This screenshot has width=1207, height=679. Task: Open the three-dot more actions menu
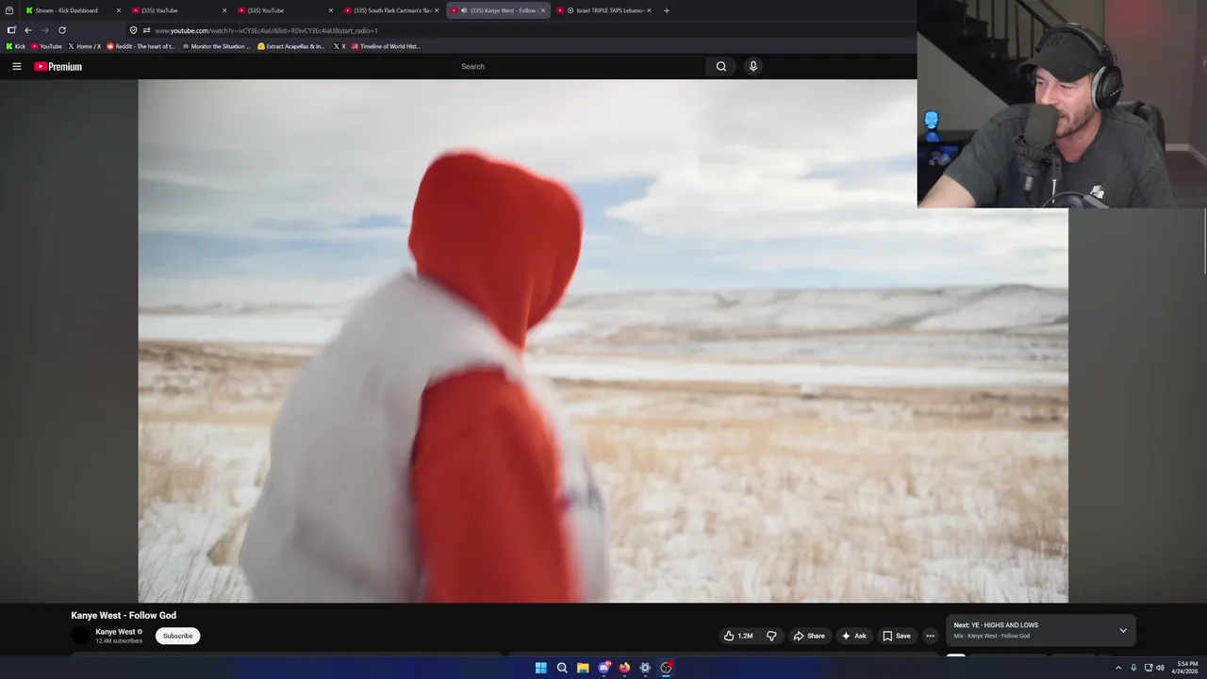point(930,636)
